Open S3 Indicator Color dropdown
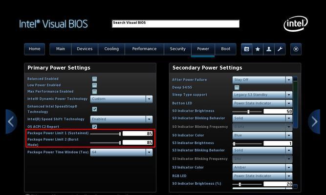326x195 pixels. click(x=262, y=167)
